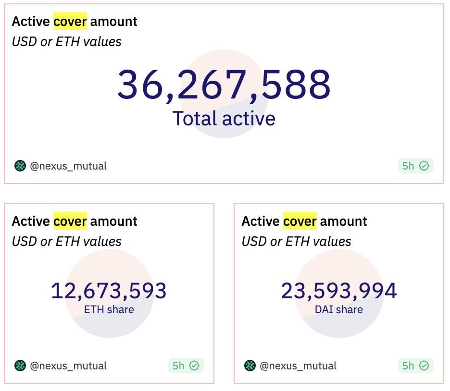The width and height of the screenshot is (450, 391).
Task: Click nexus_mutual avatar icon in ETH share card
Action: [x=20, y=366]
